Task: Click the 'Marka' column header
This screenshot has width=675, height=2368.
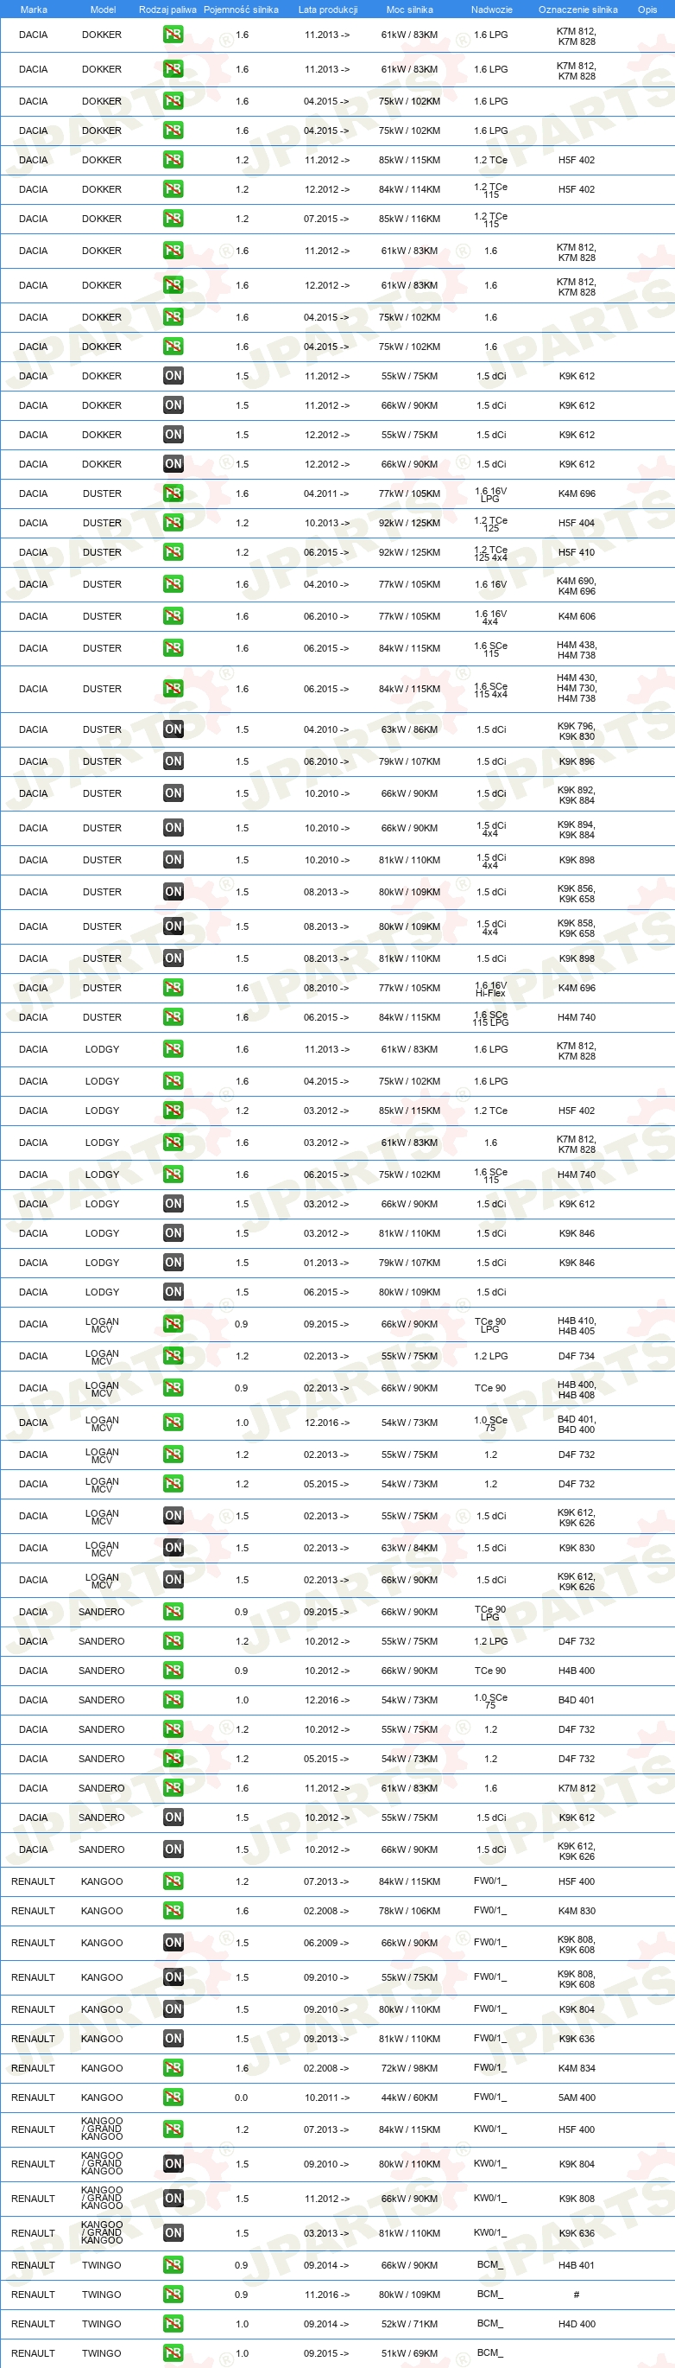Action: click(33, 10)
